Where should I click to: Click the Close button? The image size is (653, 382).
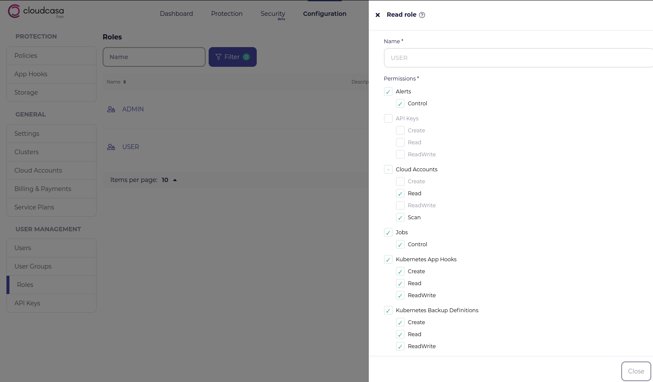click(636, 371)
